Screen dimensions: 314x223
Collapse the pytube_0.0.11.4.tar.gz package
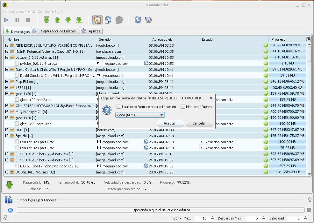(7, 57)
